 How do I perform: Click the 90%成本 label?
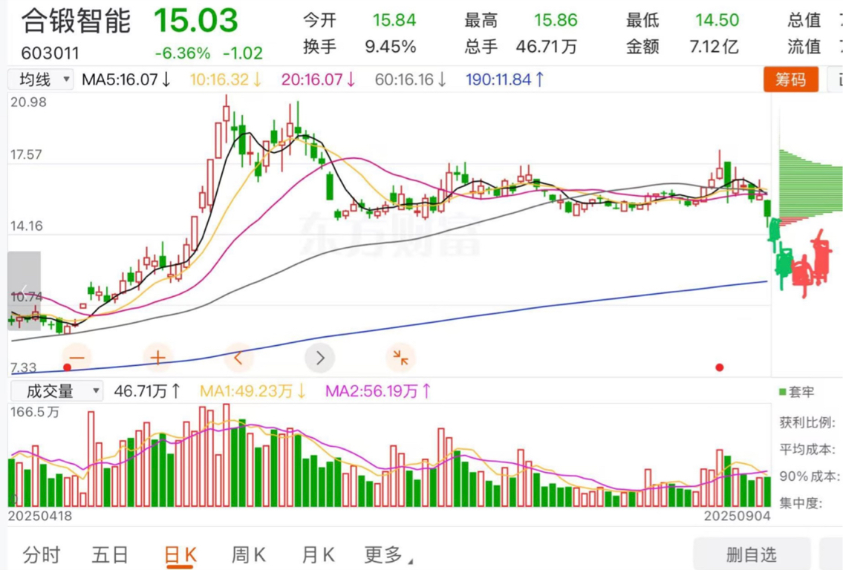coord(809,476)
